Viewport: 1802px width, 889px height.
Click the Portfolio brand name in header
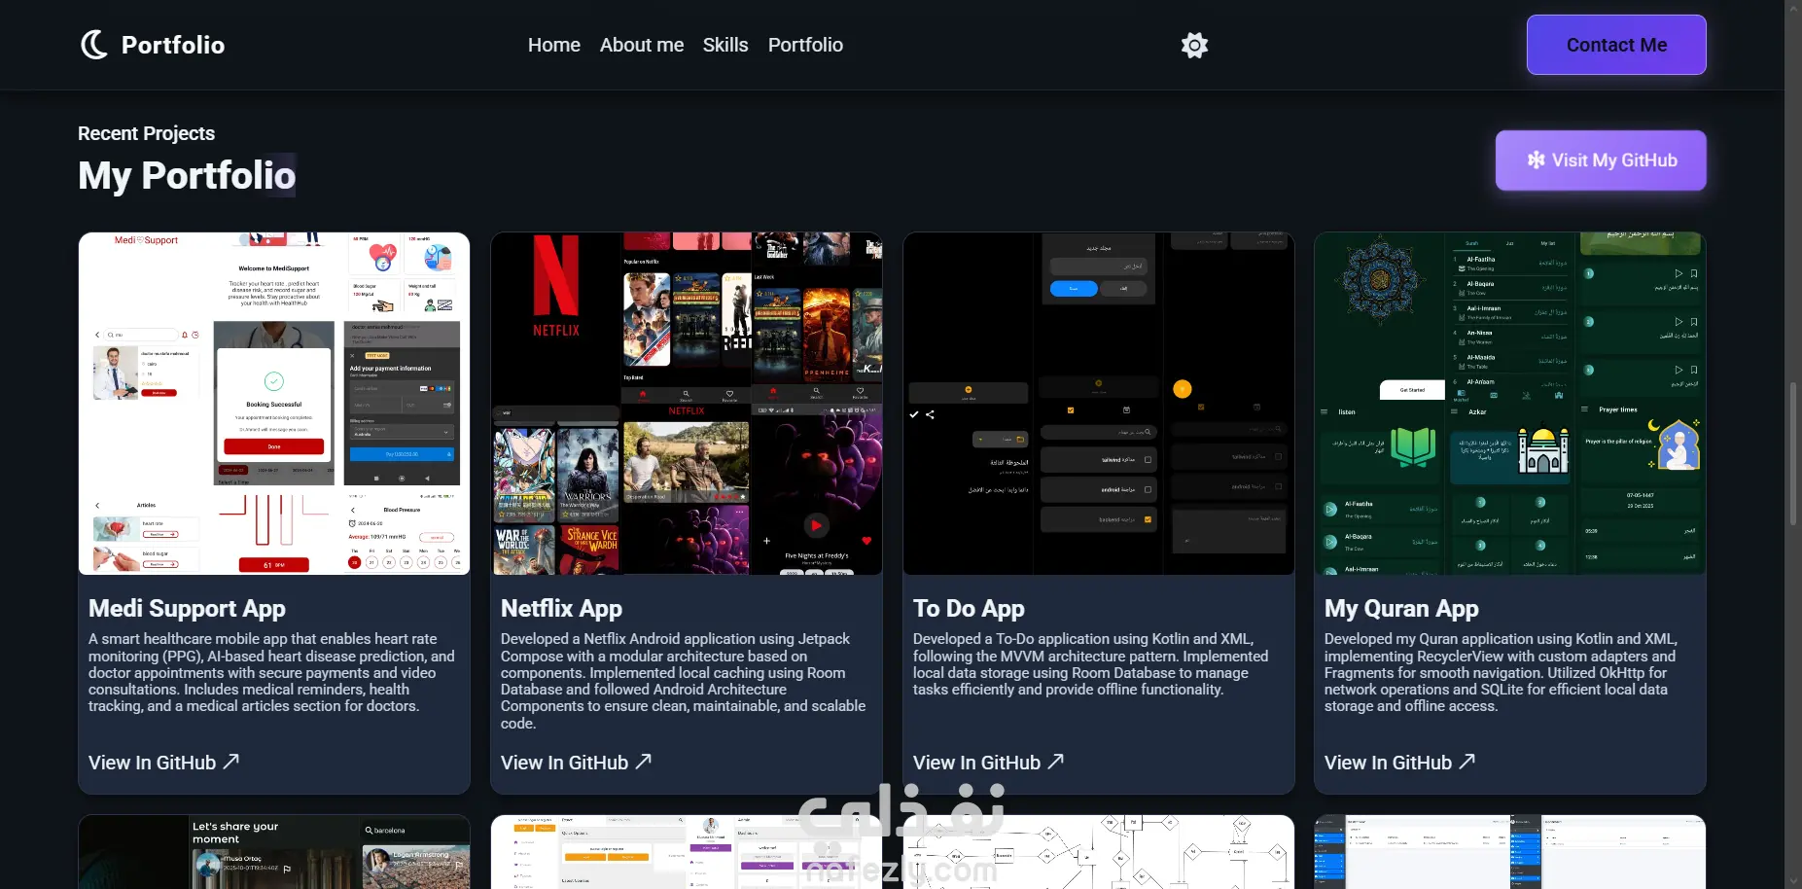[173, 45]
